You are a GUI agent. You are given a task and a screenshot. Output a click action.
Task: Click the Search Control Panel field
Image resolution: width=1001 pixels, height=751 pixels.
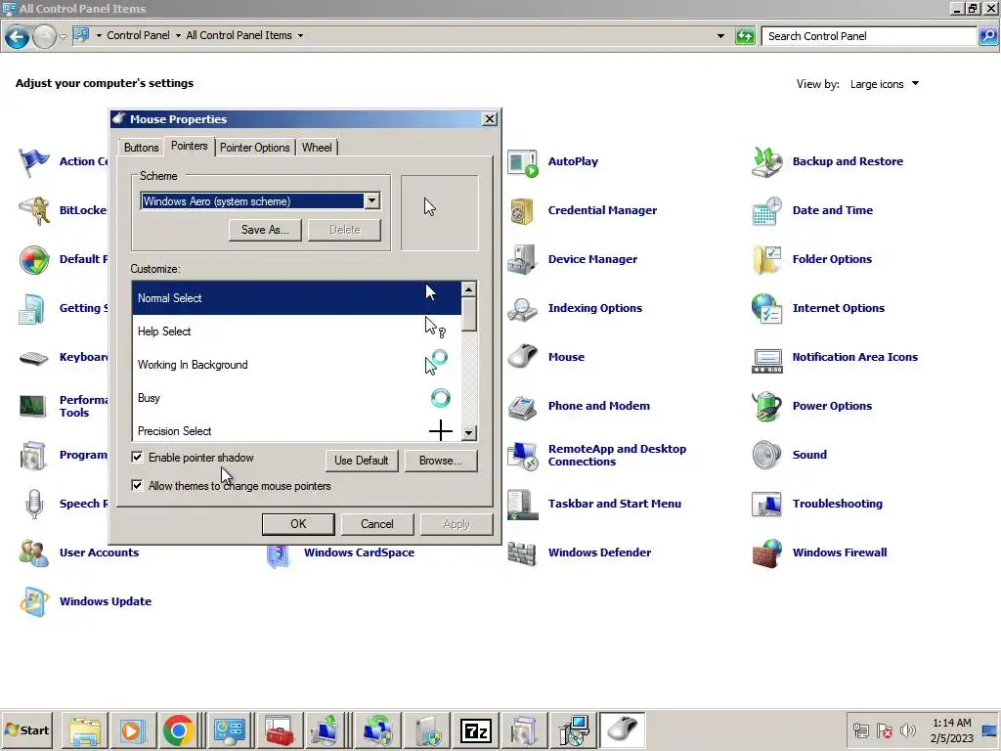coord(869,36)
